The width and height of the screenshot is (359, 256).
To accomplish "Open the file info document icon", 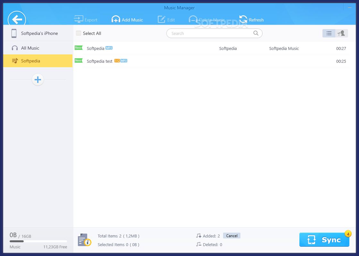I will tap(84, 240).
